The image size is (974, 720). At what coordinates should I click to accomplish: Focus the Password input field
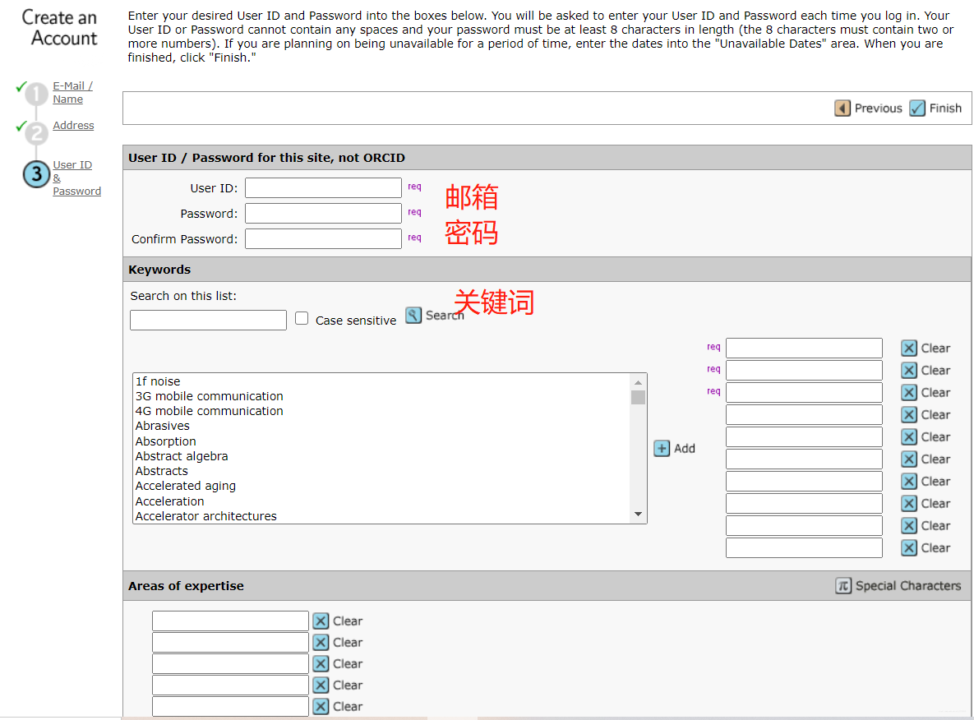(x=323, y=214)
